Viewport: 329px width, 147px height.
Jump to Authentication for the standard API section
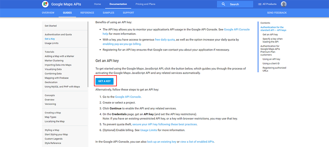[x=273, y=29]
